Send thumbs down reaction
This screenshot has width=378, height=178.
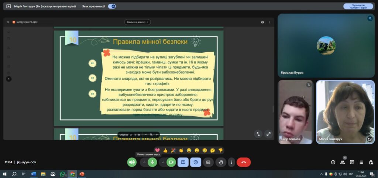pos(220,151)
